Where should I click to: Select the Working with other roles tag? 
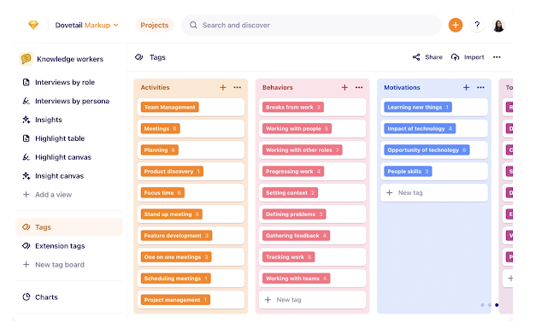(303, 150)
